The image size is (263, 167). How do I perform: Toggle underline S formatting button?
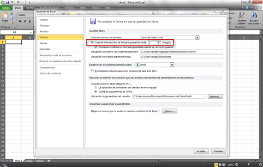[30, 21]
